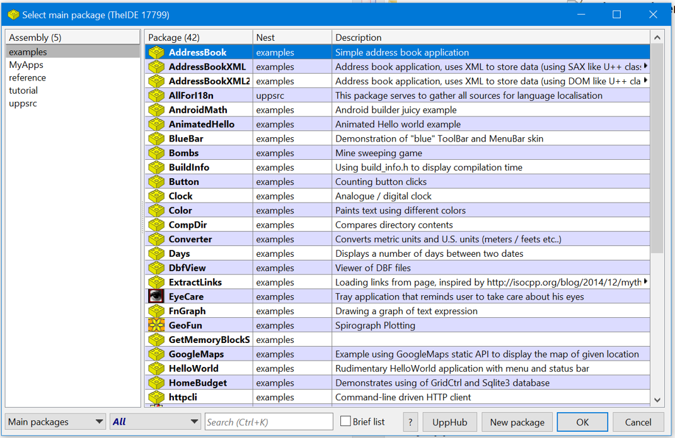Select the uppsrc assembly

[23, 103]
